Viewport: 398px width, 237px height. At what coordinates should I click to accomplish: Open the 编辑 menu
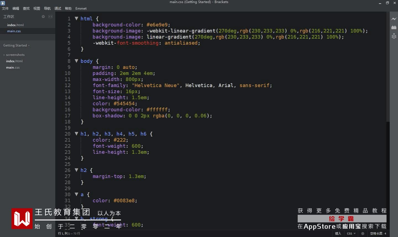pyautogui.click(x=16, y=9)
